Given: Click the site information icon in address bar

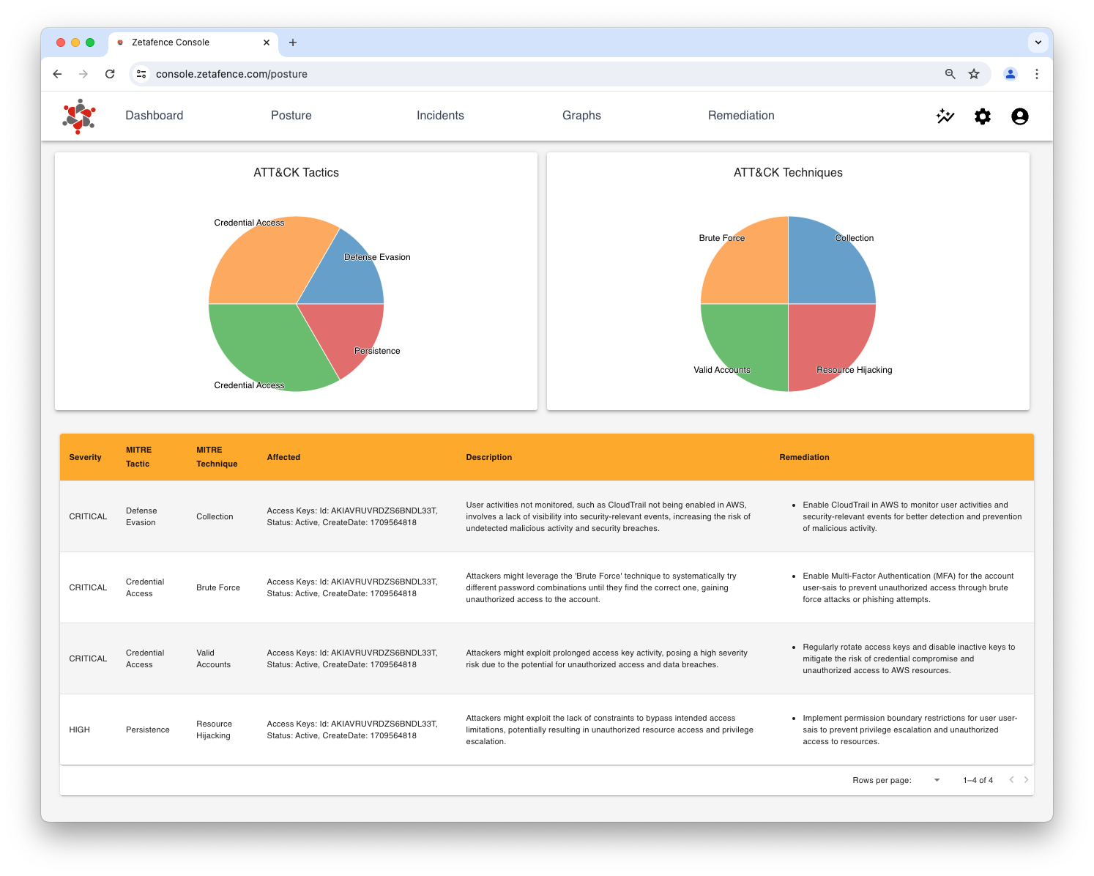Looking at the screenshot, I should pyautogui.click(x=142, y=74).
